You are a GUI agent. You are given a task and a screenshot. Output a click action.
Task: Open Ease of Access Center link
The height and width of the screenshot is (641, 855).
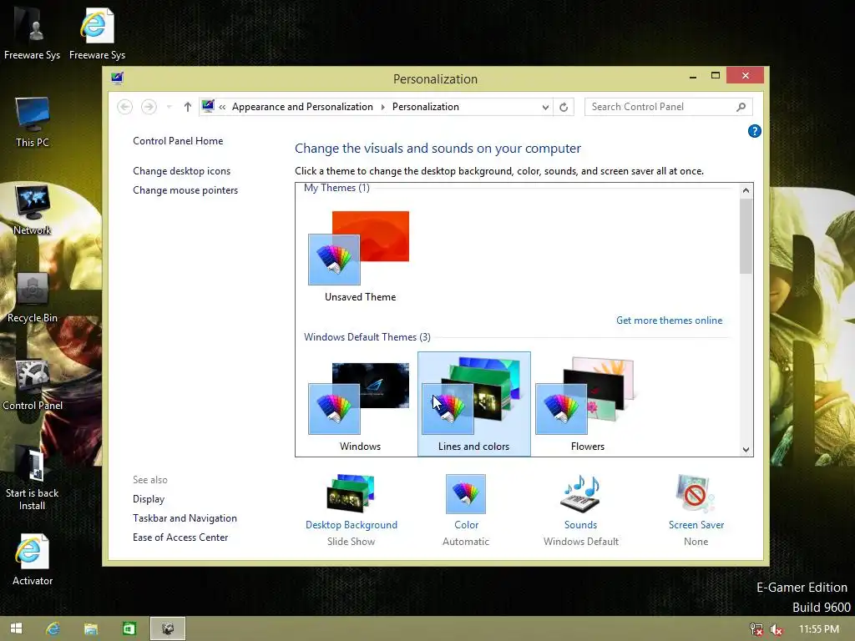(x=180, y=538)
